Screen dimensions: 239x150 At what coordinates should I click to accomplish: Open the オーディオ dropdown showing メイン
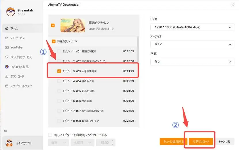click(192, 44)
